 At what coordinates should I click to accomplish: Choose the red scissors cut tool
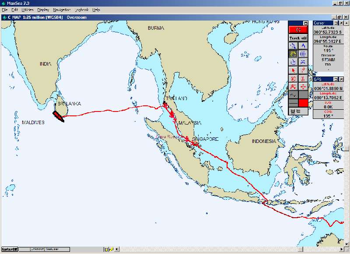(x=303, y=78)
